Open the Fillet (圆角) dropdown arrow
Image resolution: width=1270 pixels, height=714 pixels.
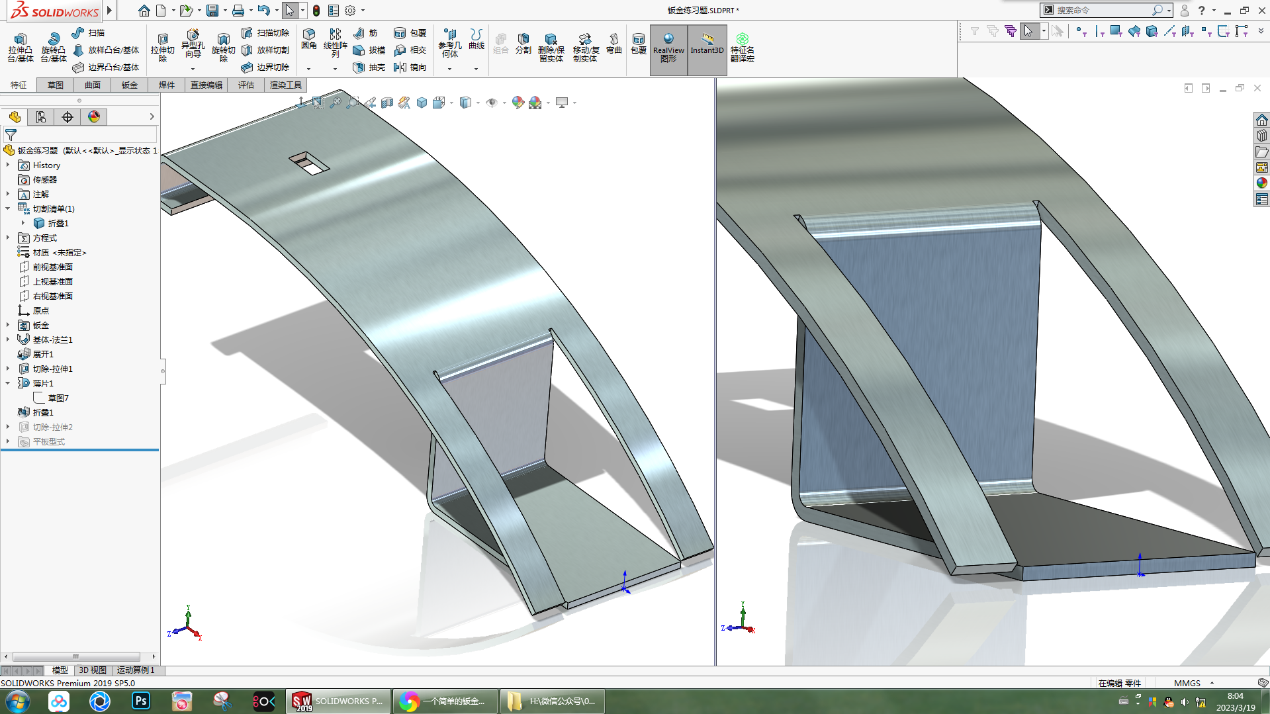tap(308, 69)
